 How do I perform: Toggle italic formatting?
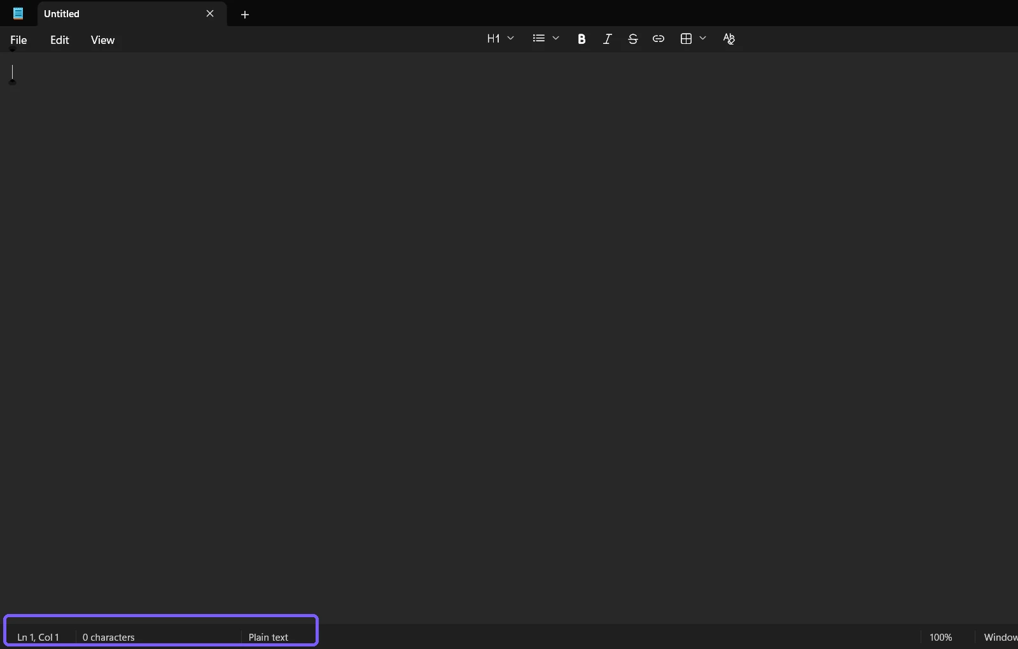pos(607,39)
